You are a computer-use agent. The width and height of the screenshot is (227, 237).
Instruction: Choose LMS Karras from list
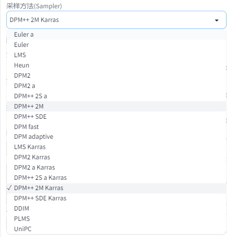pyautogui.click(x=116, y=147)
